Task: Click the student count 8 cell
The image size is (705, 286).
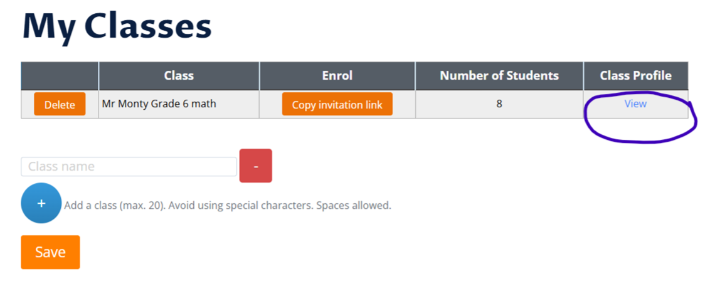Action: coord(499,104)
